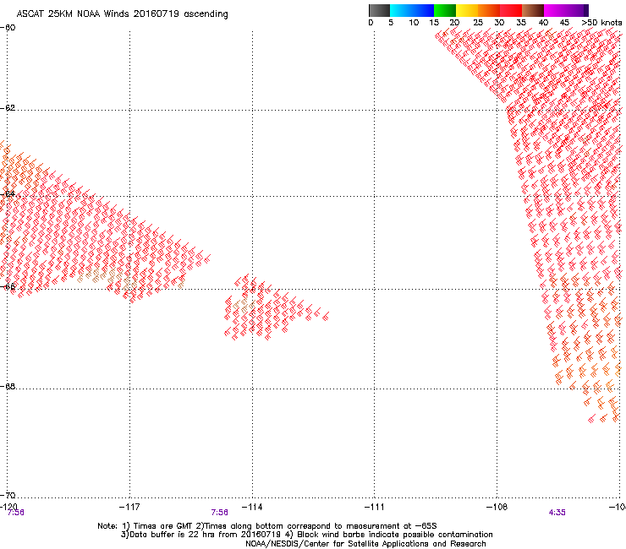
Task: Click the '25' legend scale label
Action: [478, 23]
